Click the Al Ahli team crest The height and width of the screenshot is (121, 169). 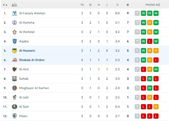[x=15, y=69]
